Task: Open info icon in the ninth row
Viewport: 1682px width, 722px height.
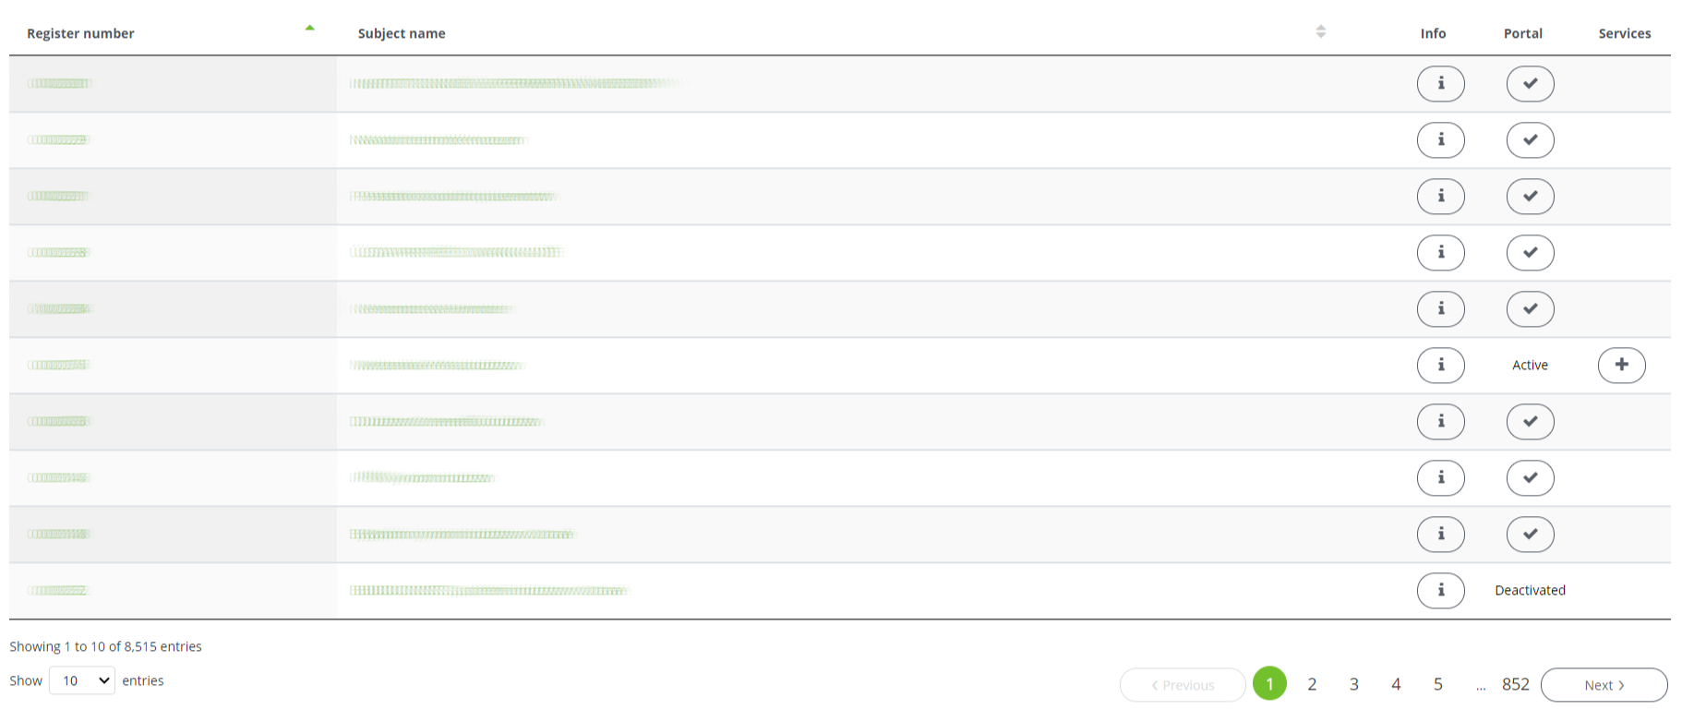Action: tap(1440, 534)
